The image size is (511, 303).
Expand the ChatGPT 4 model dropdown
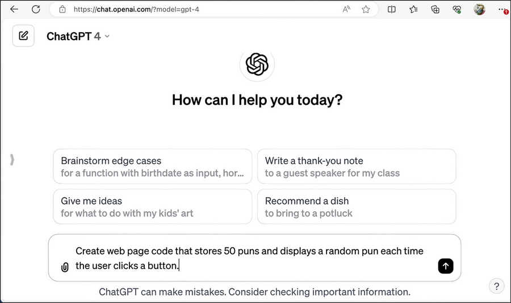point(78,36)
